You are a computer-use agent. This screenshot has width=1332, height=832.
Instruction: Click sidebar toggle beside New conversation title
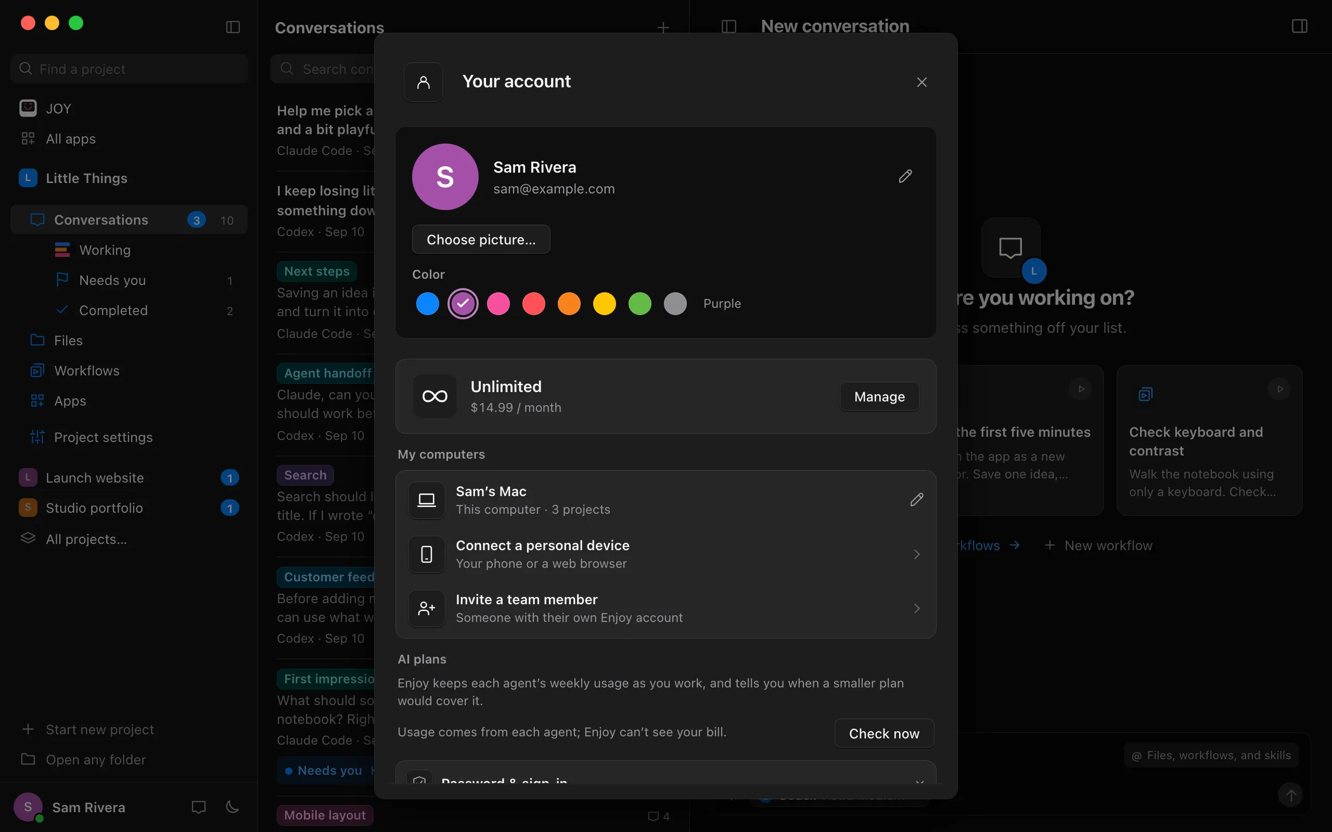[x=729, y=27]
